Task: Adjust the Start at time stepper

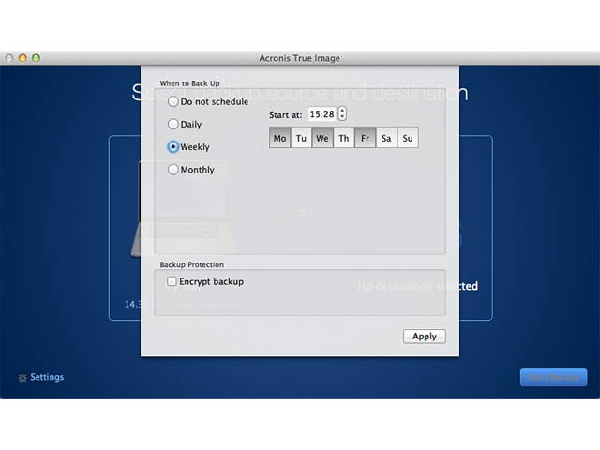Action: [x=342, y=113]
